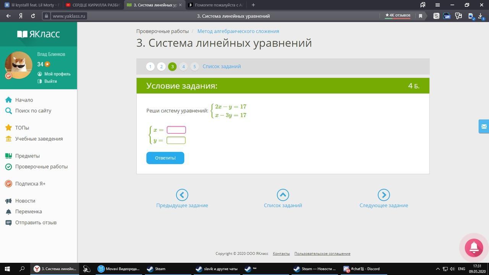
Task: Click the www.yaklass.ru address field
Action: point(69,16)
